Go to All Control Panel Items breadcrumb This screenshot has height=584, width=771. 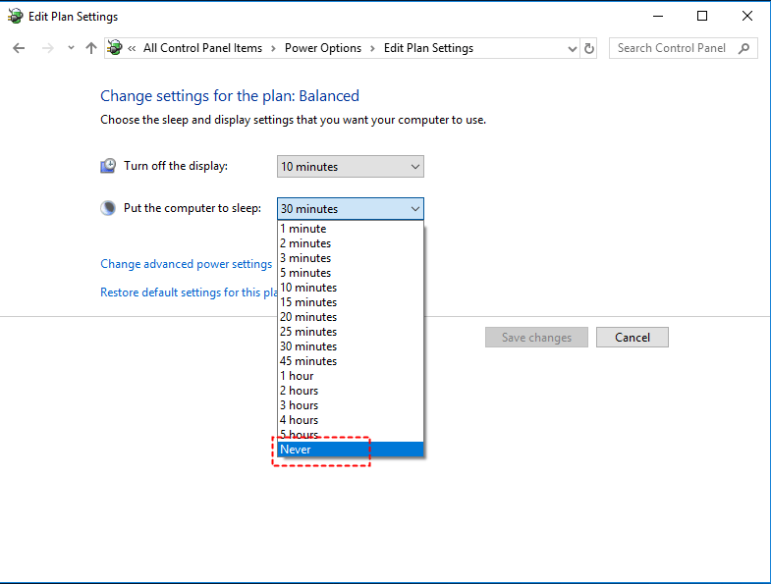[202, 48]
